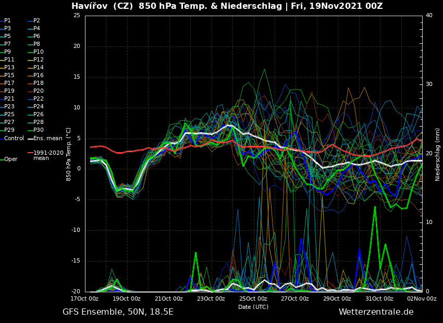
Task: Select the P10 legend label
Action: point(39,52)
